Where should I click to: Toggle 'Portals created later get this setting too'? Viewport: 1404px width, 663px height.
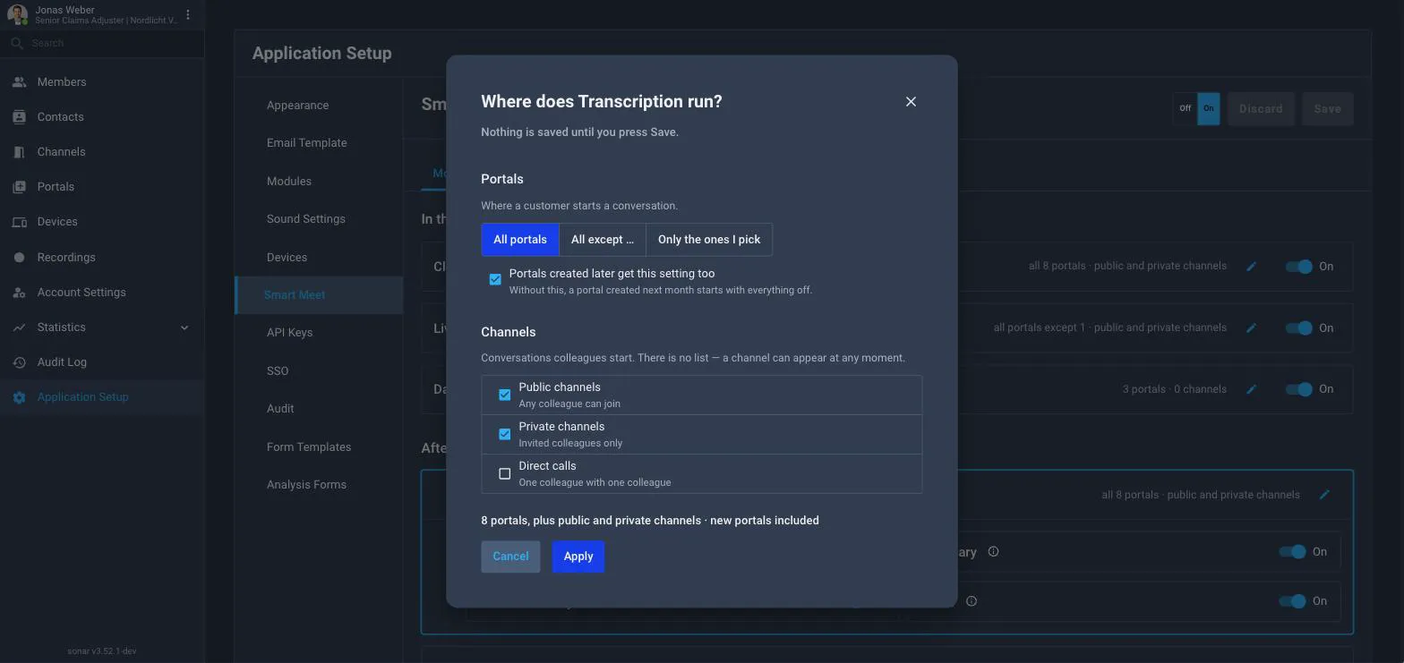click(495, 280)
